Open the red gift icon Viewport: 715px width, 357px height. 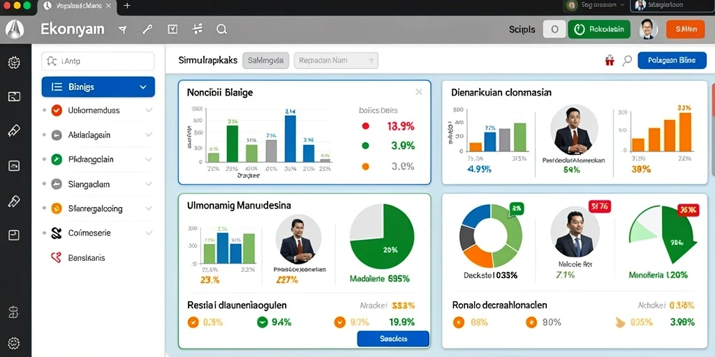pyautogui.click(x=610, y=61)
